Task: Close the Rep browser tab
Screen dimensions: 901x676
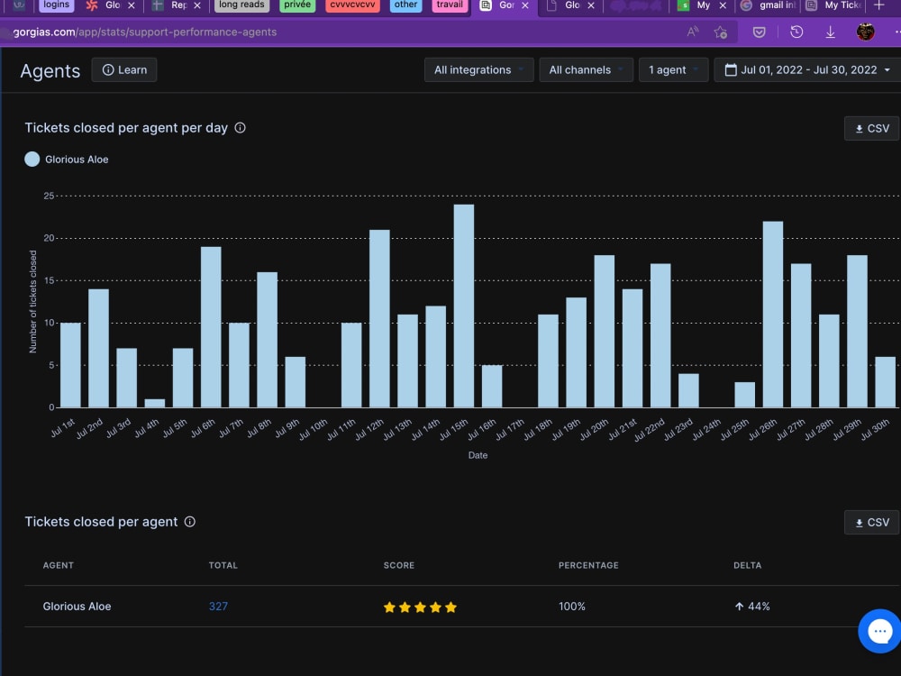Action: [x=197, y=5]
